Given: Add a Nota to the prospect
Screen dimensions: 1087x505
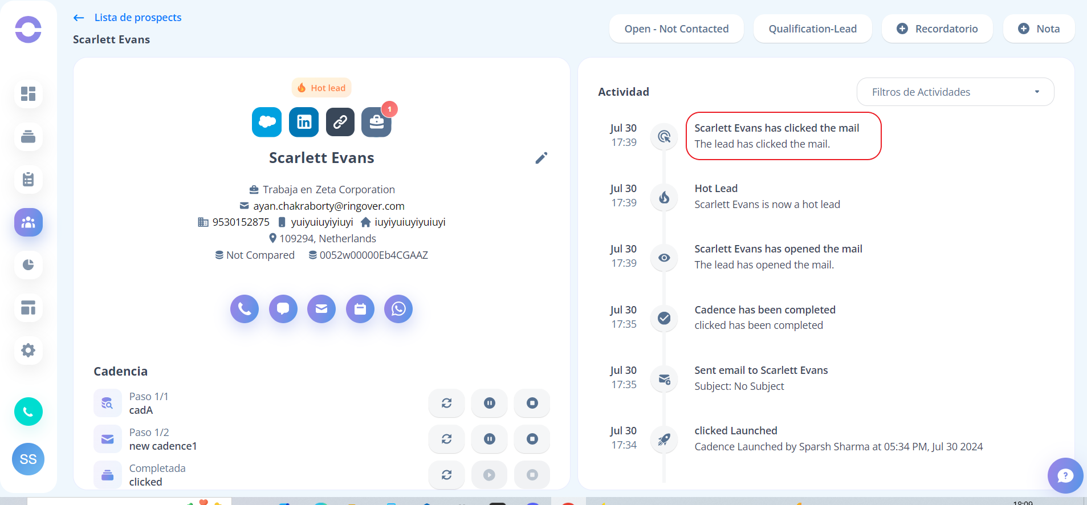Looking at the screenshot, I should pos(1039,29).
